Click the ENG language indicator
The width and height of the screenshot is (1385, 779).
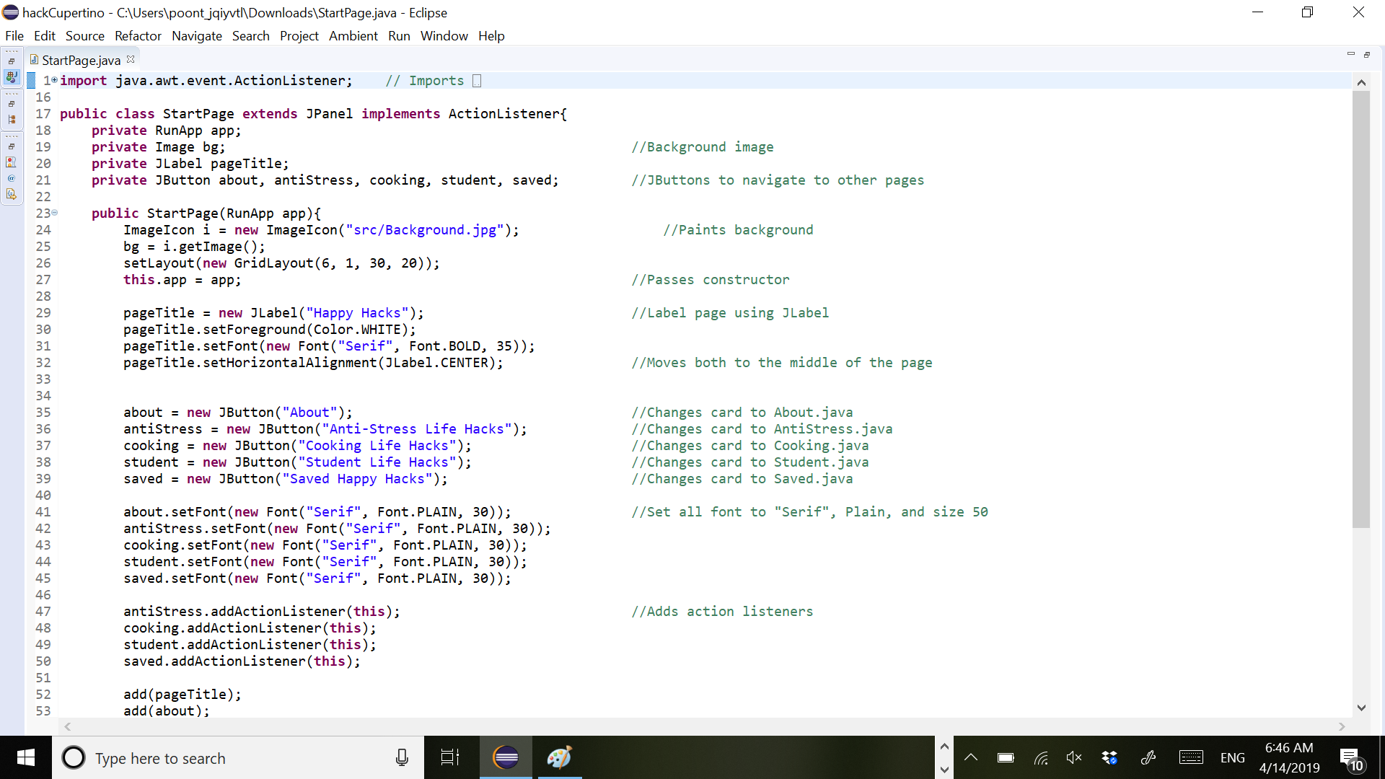[x=1232, y=757]
